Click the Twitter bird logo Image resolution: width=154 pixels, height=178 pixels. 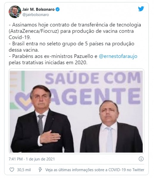click(x=141, y=9)
